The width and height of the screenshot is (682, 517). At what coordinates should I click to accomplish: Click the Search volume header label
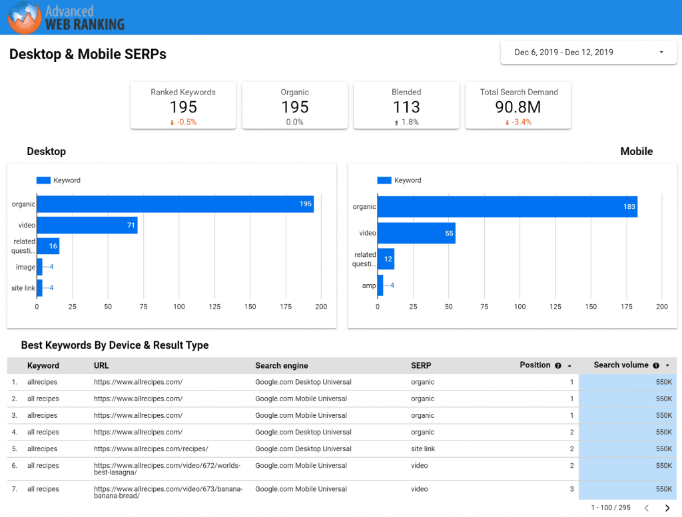coord(621,365)
